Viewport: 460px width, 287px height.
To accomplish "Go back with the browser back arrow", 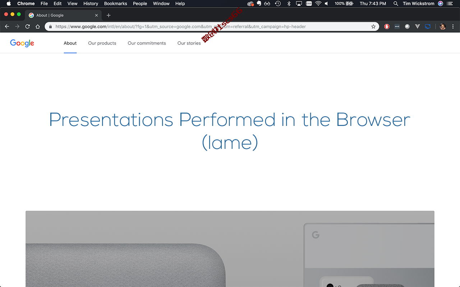I will tap(7, 27).
